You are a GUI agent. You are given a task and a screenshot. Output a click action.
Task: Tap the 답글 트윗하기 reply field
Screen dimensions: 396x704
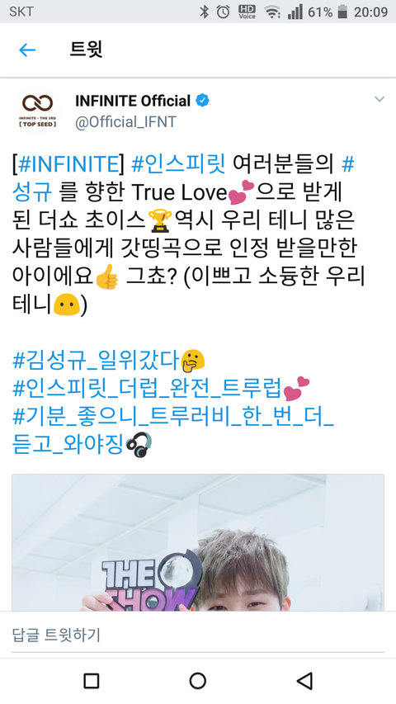(x=197, y=635)
